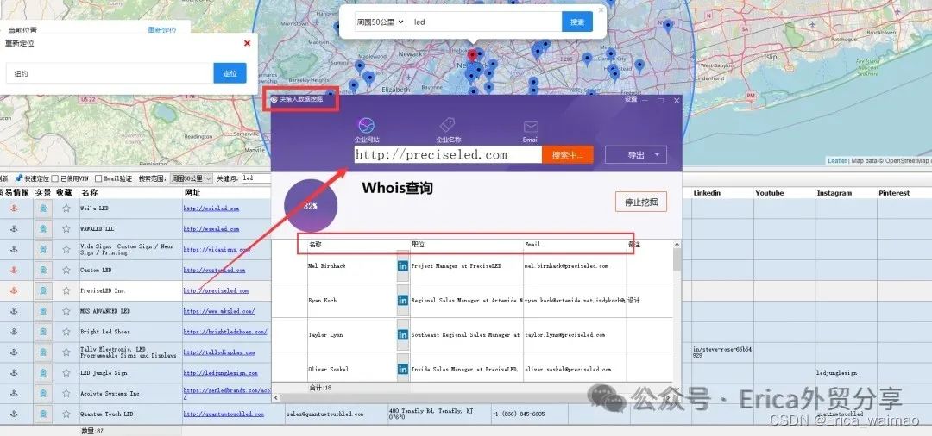The height and width of the screenshot is (436, 932).
Task: Click the Leaflet attribution link
Action: 837,161
